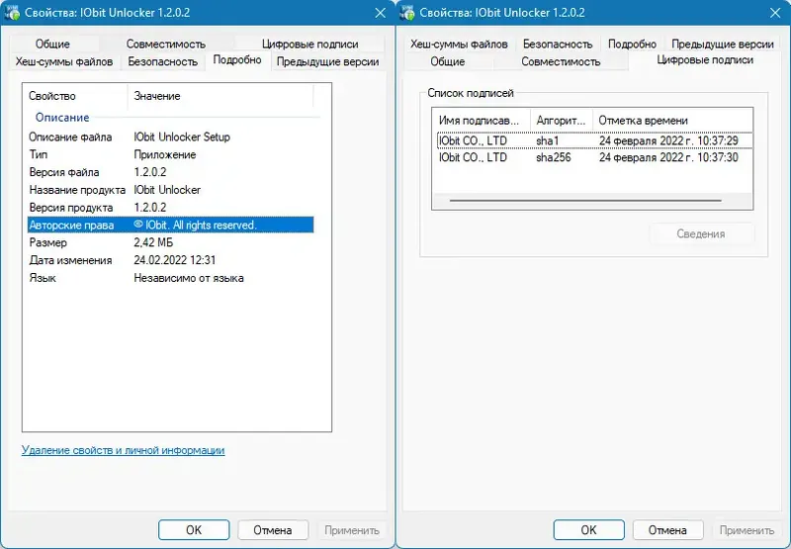
Task: Click Отмена button in left window
Action: coord(273,530)
